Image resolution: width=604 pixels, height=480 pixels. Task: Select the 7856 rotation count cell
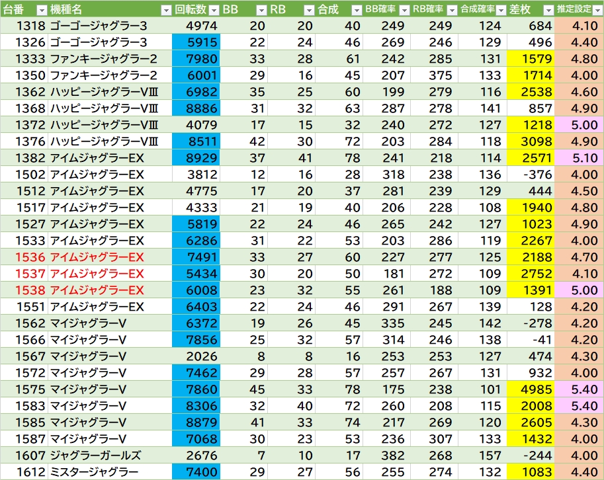(196, 340)
